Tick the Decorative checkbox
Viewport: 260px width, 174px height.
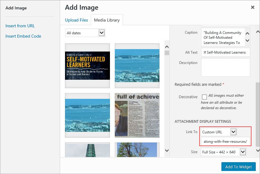(204, 97)
